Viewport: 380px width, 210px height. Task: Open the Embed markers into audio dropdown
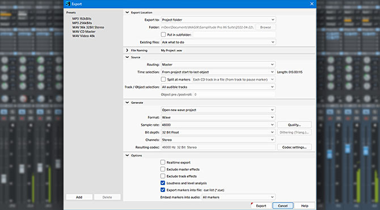(x=238, y=197)
